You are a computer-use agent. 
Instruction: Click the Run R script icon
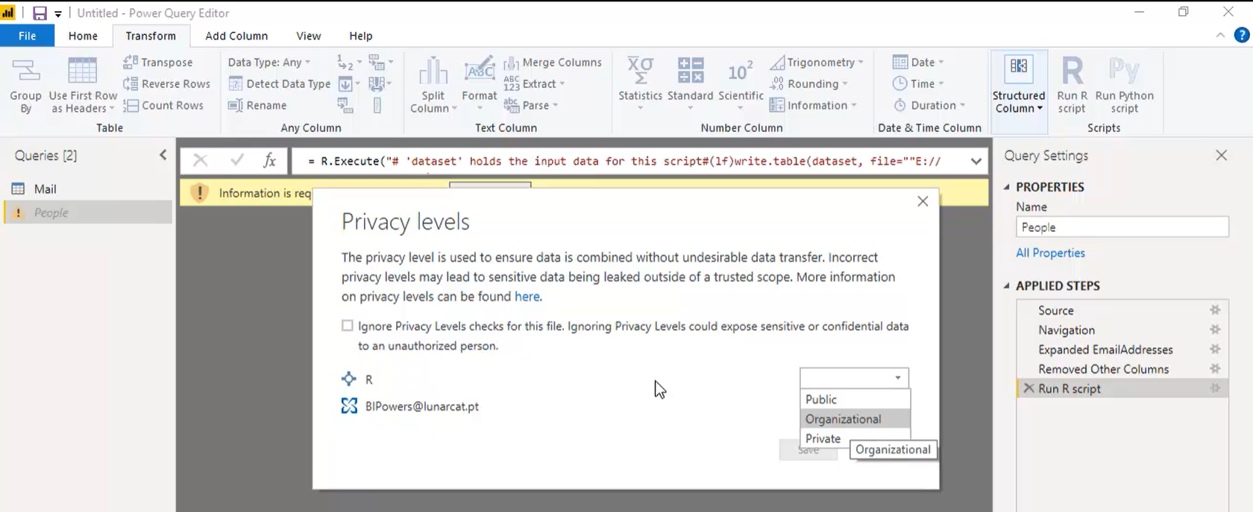[1072, 71]
